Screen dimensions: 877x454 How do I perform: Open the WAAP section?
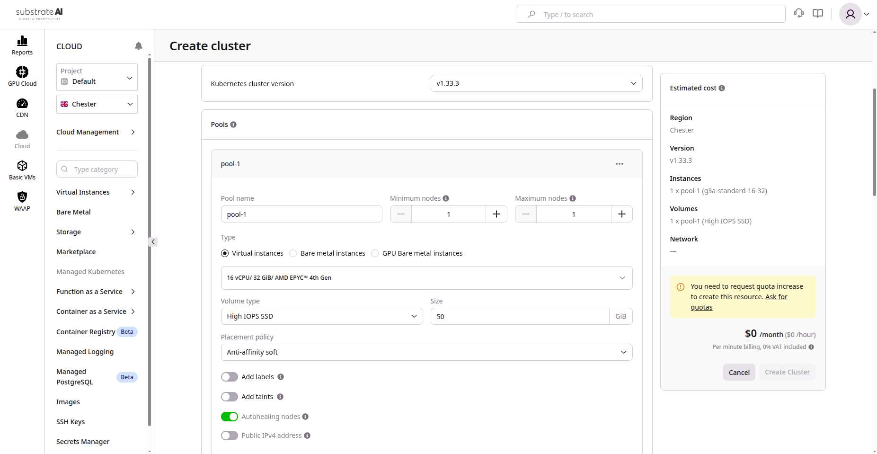(x=22, y=201)
